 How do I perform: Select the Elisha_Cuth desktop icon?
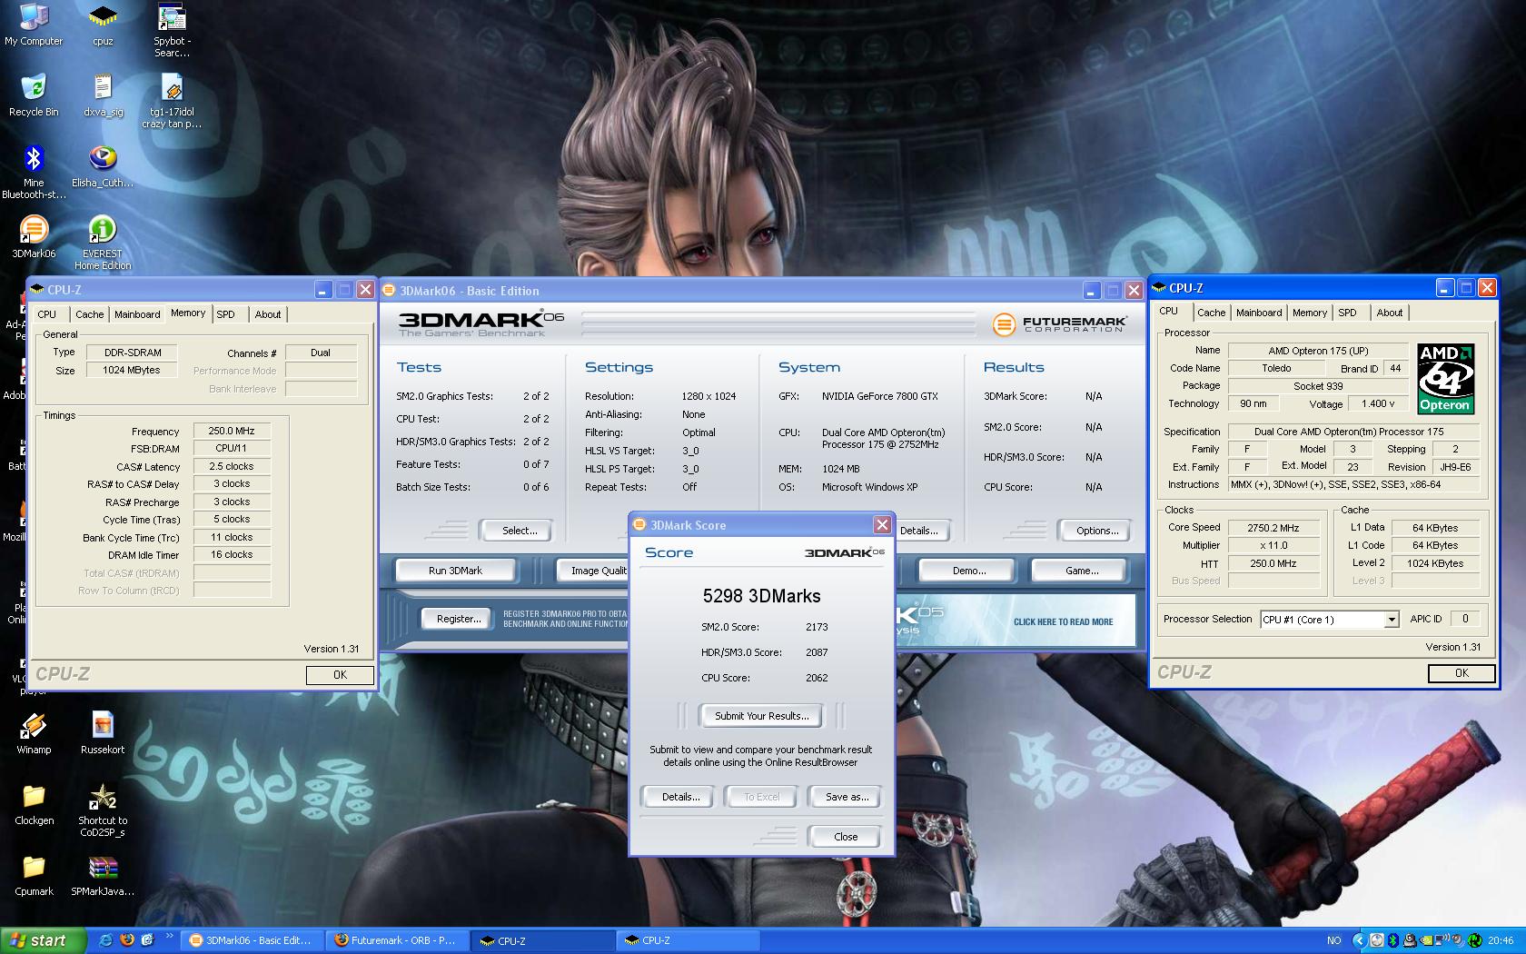(103, 166)
